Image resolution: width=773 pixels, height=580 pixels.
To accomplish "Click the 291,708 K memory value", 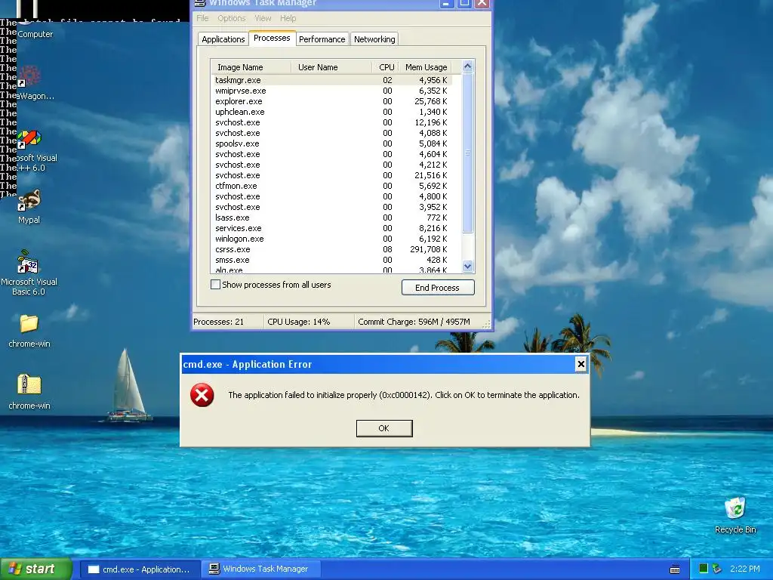I will [429, 249].
